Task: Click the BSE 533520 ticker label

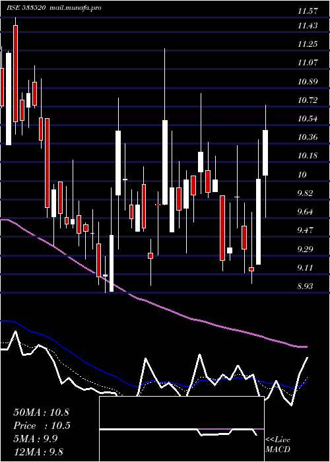Action: [26, 8]
